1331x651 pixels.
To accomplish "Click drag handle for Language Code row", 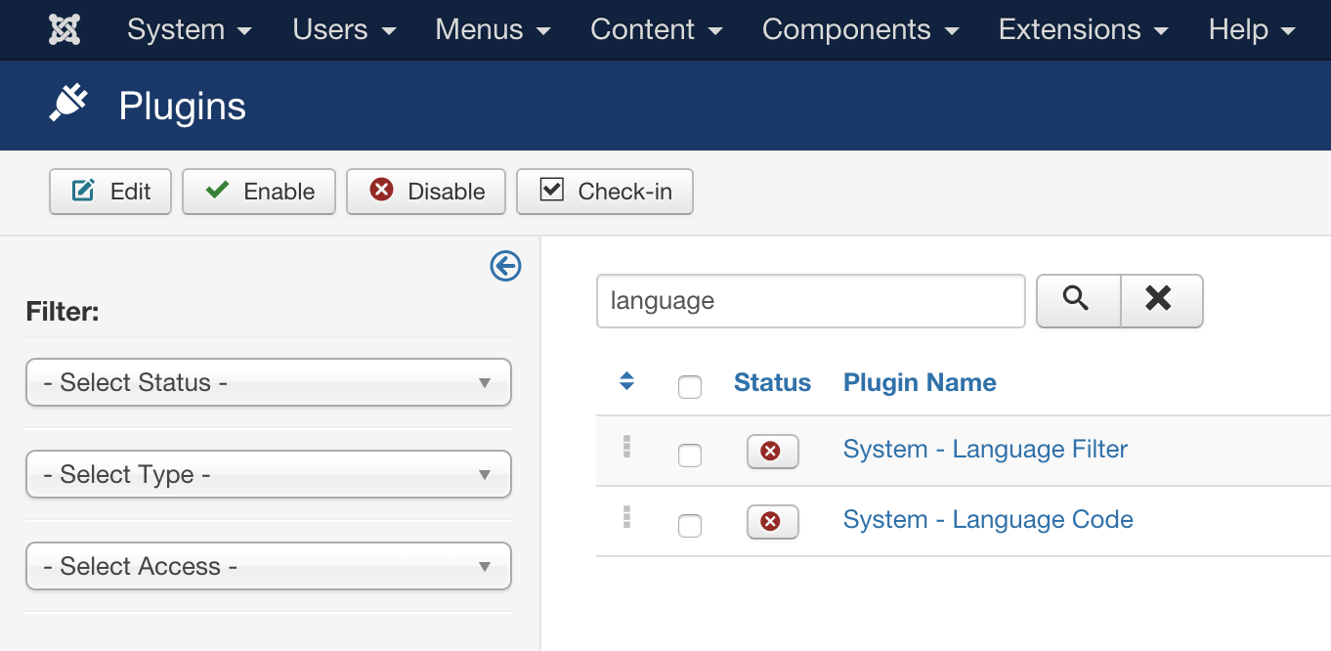I will (626, 518).
